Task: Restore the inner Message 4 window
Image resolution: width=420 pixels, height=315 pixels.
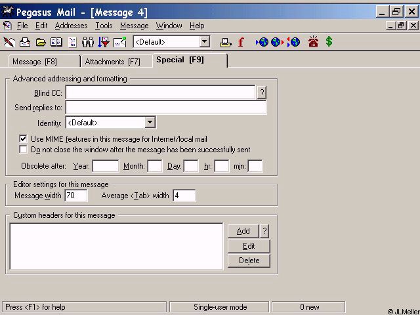Action: tap(401, 26)
